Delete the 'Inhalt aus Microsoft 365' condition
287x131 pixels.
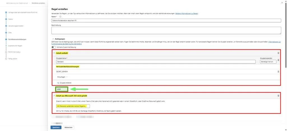click(x=278, y=96)
